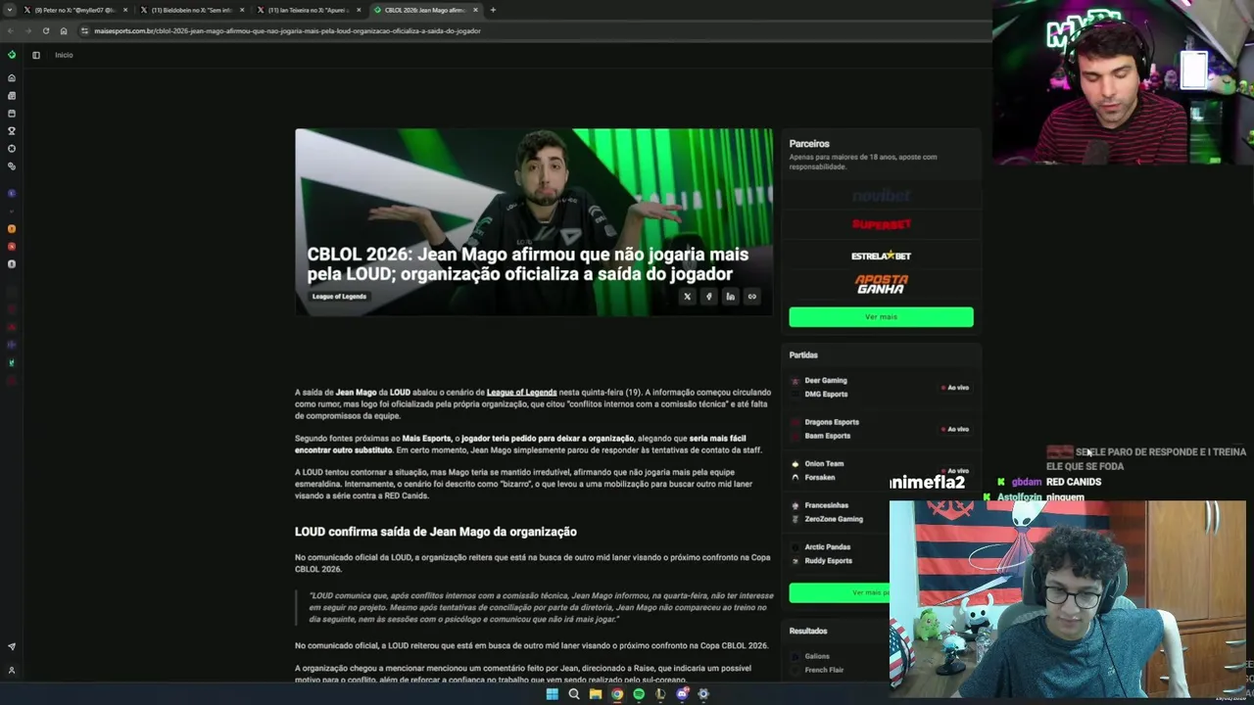Copy article link via hero chain icon
The width and height of the screenshot is (1254, 705).
[x=751, y=297]
